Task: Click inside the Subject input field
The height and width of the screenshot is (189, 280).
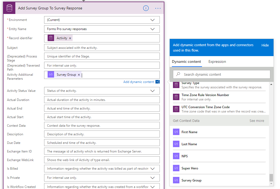Action: 102,48
